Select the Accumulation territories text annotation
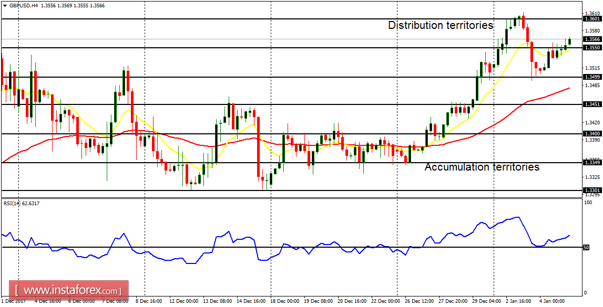The height and width of the screenshot is (307, 603). coord(482,167)
